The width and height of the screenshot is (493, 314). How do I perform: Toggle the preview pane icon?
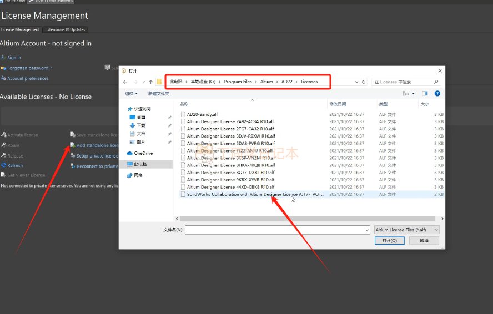point(425,94)
